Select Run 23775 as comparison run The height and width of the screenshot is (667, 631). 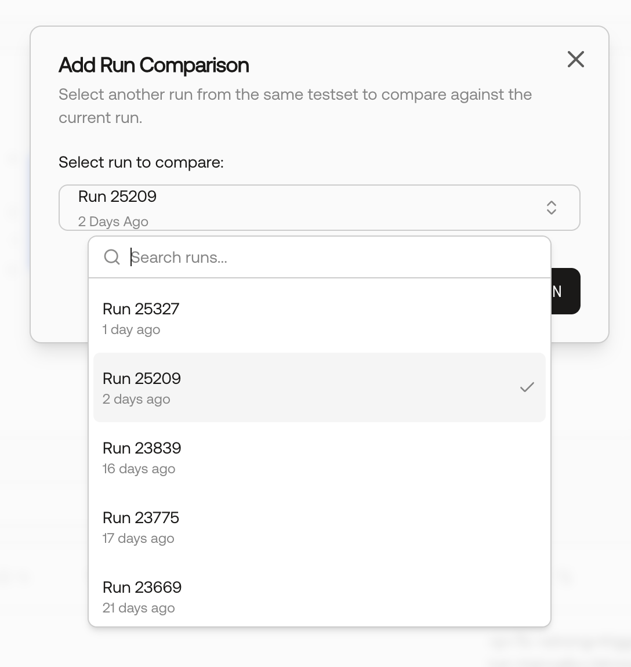pyautogui.click(x=319, y=527)
